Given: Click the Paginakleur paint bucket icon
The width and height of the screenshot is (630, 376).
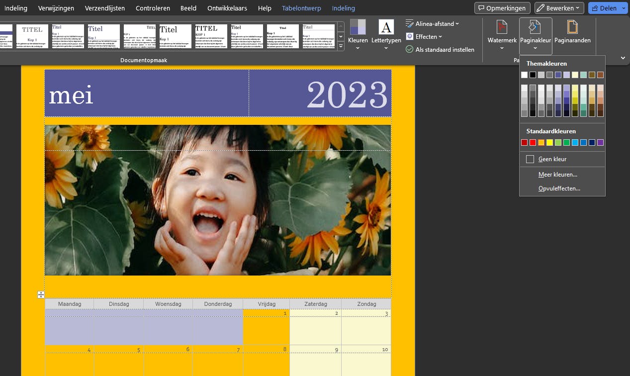Looking at the screenshot, I should pos(535,27).
